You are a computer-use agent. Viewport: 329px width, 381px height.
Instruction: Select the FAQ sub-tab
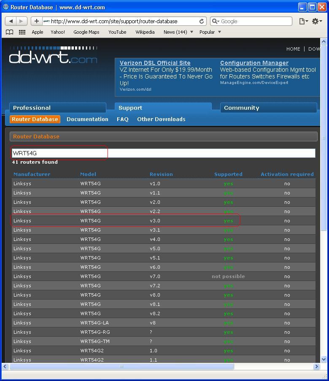point(122,119)
